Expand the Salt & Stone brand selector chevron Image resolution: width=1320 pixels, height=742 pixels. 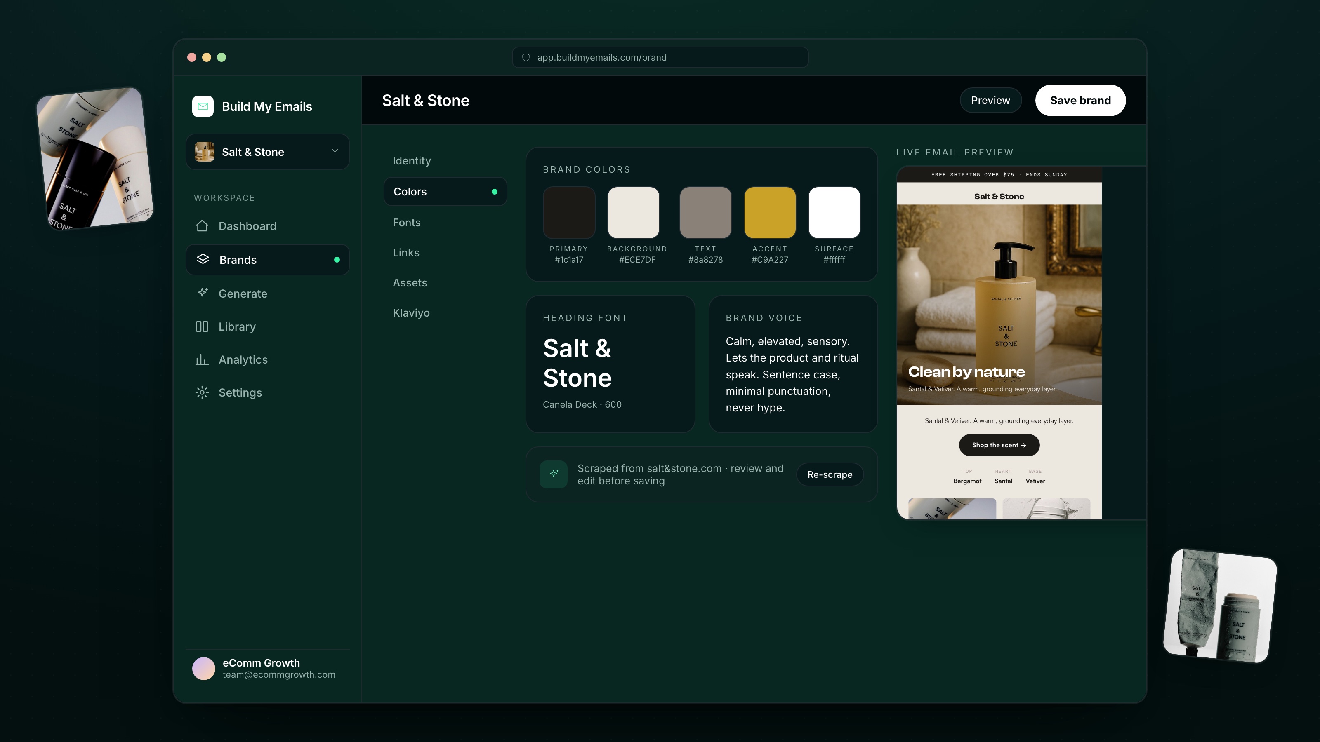(x=335, y=150)
